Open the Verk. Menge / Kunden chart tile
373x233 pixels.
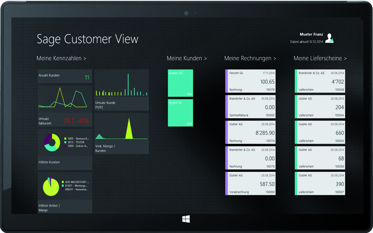pyautogui.click(x=121, y=134)
